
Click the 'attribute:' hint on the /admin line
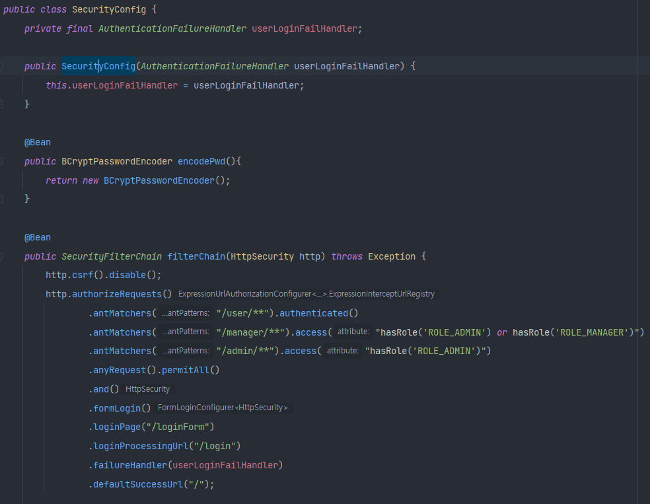pos(342,351)
